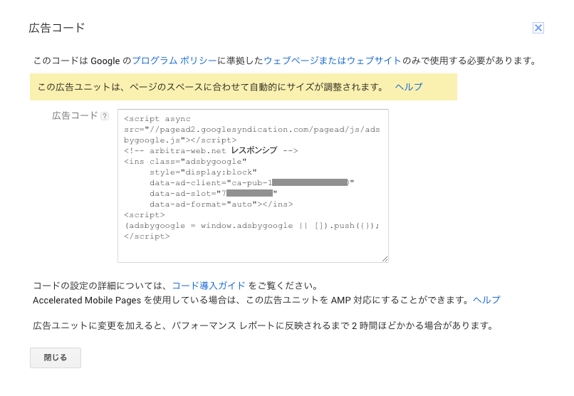Click the data-ad-client code line

click(252, 182)
